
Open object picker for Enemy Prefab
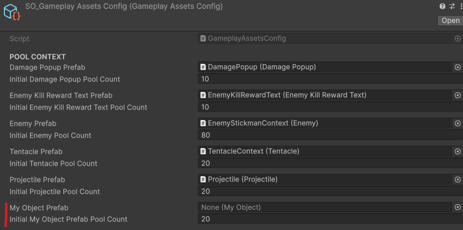click(x=457, y=123)
